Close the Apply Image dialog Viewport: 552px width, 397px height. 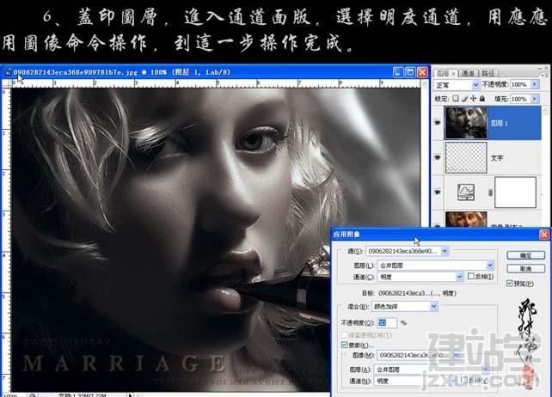pos(544,235)
